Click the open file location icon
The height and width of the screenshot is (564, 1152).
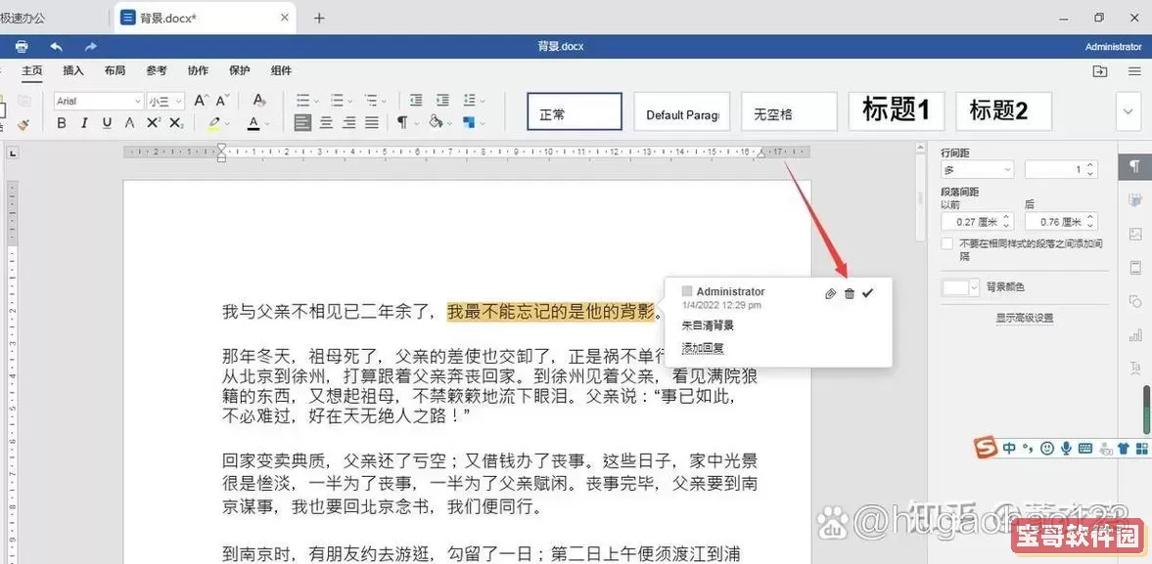coord(1100,71)
